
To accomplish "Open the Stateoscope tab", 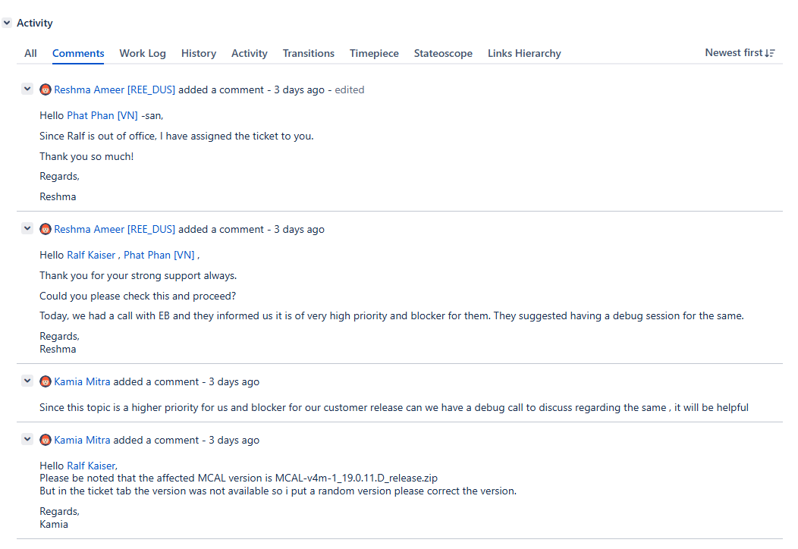I will pyautogui.click(x=443, y=53).
